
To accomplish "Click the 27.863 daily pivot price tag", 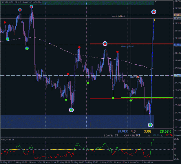I will [177, 75].
